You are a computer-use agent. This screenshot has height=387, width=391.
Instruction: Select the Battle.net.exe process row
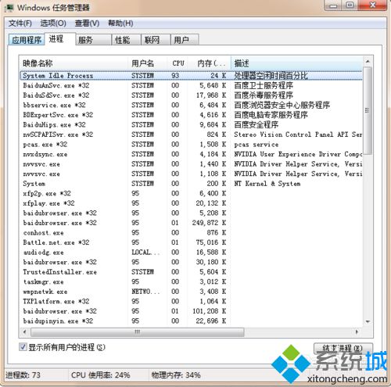pyautogui.click(x=191, y=242)
